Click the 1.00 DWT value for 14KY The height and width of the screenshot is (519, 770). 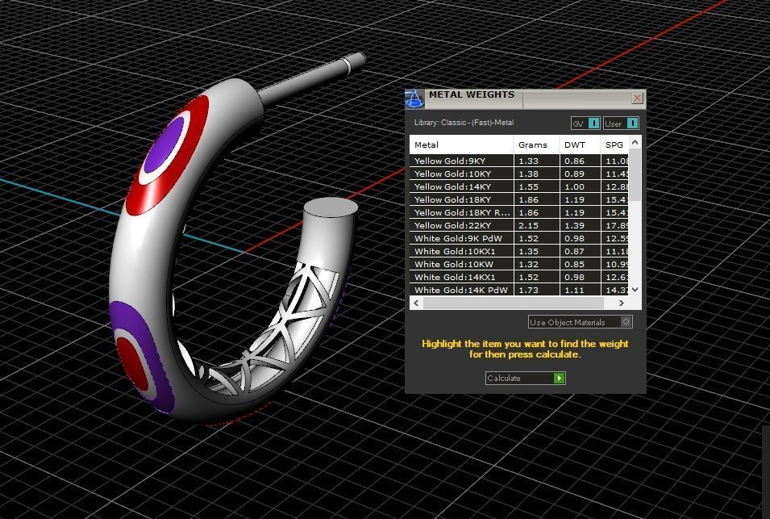click(574, 186)
